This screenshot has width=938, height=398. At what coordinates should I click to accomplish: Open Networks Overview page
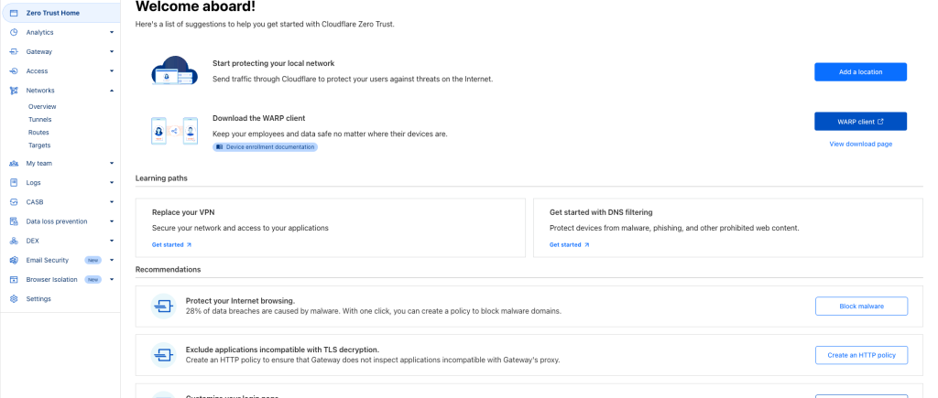pyautogui.click(x=42, y=106)
